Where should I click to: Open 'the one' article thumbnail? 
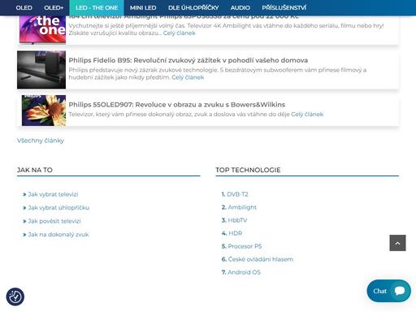tap(42, 29)
